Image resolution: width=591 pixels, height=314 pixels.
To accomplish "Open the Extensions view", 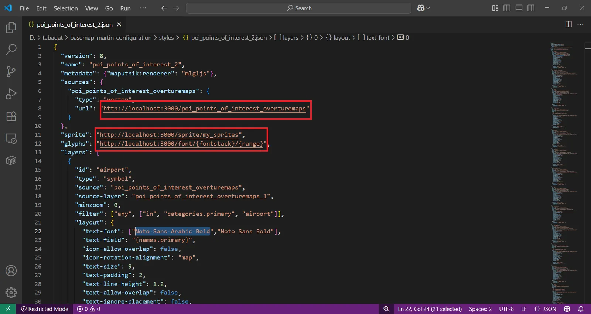I will point(11,116).
